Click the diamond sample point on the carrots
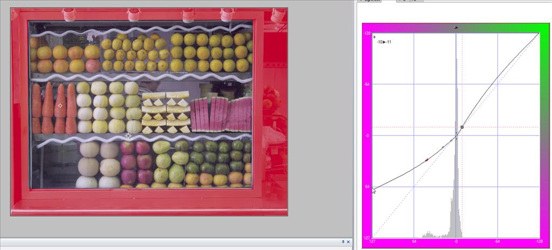 click(60, 106)
